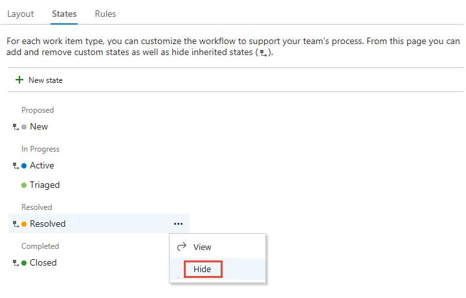Click the View arrow icon in context menu
This screenshot has height=298, width=466.
click(182, 247)
